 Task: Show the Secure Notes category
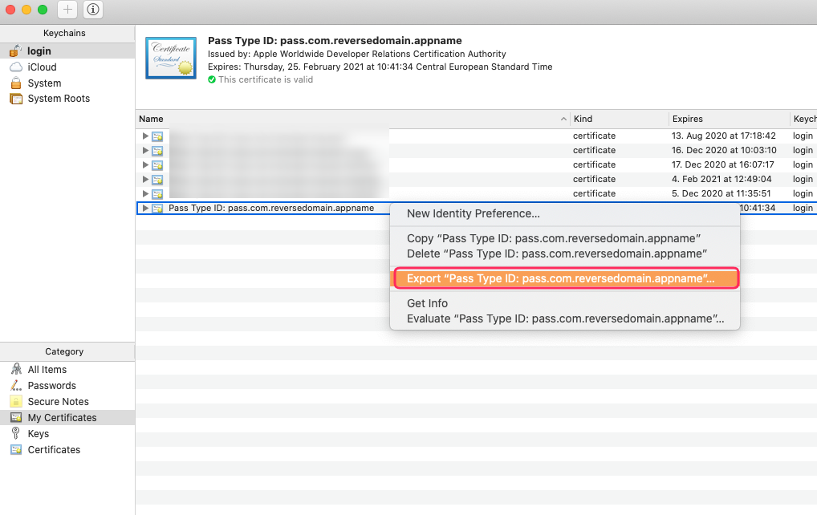[67, 401]
